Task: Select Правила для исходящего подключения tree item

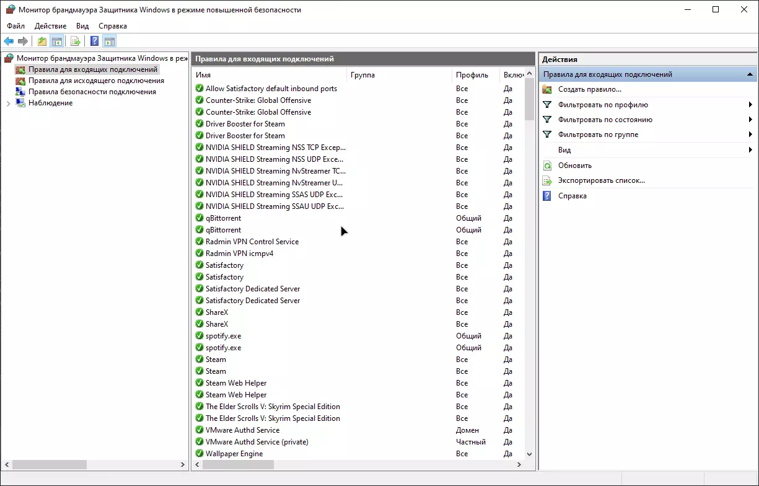Action: pos(96,81)
